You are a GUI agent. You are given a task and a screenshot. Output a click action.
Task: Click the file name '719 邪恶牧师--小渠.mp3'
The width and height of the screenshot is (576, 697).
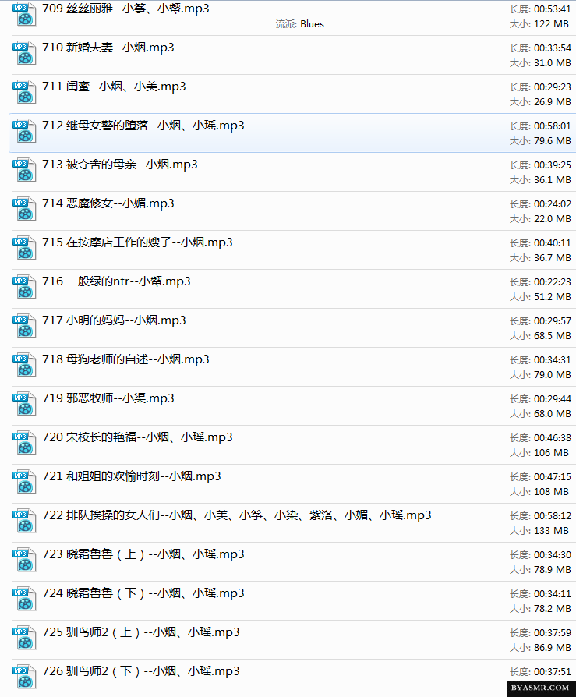tap(108, 398)
